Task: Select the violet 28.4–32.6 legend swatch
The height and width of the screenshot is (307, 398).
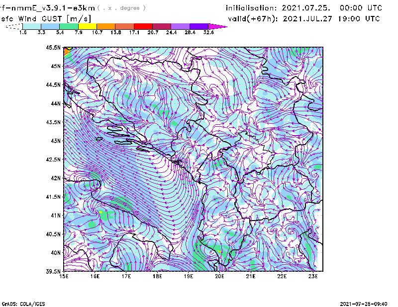Action: pyautogui.click(x=199, y=26)
